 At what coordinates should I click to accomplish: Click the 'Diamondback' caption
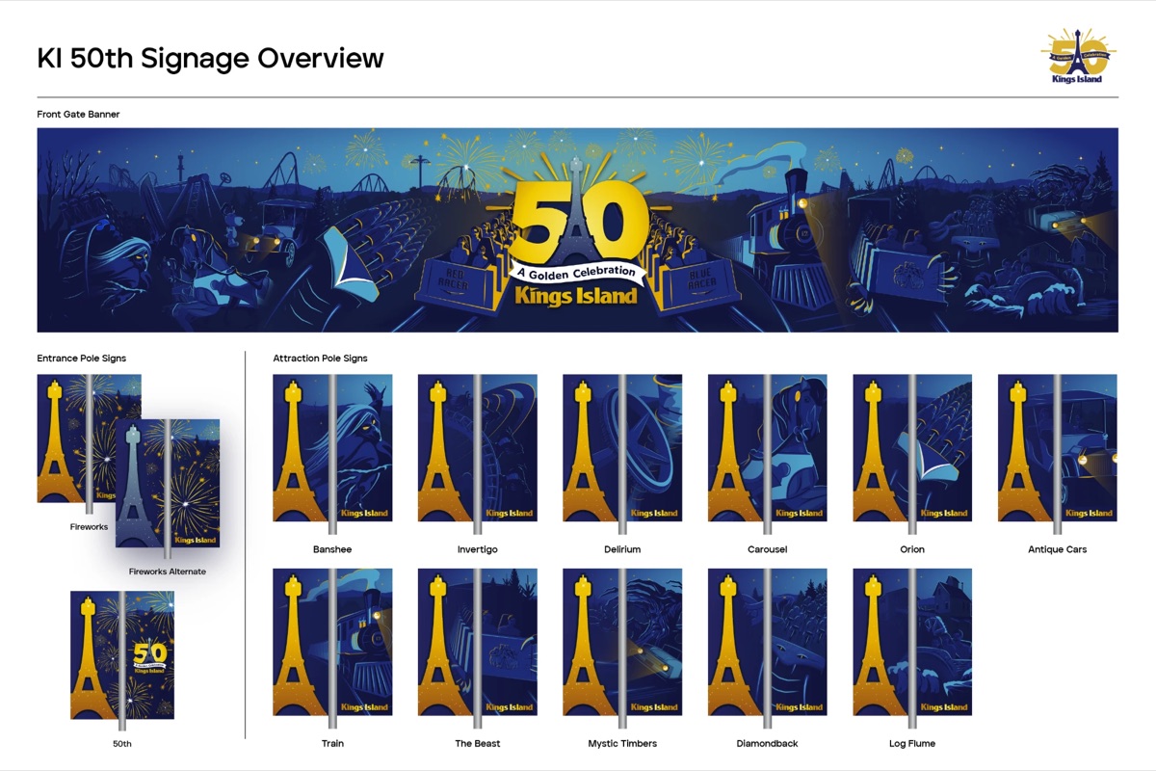pyautogui.click(x=768, y=743)
